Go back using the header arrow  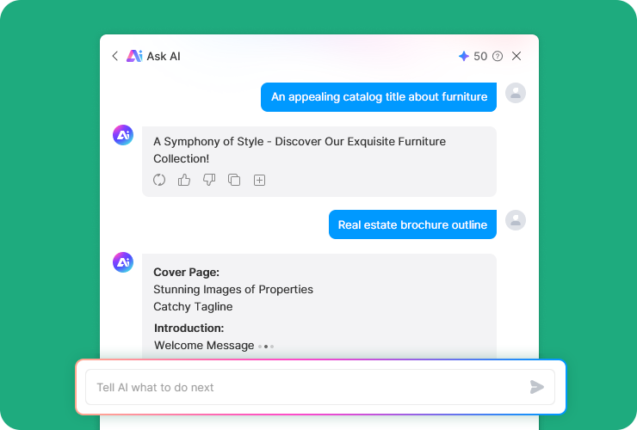coord(115,56)
